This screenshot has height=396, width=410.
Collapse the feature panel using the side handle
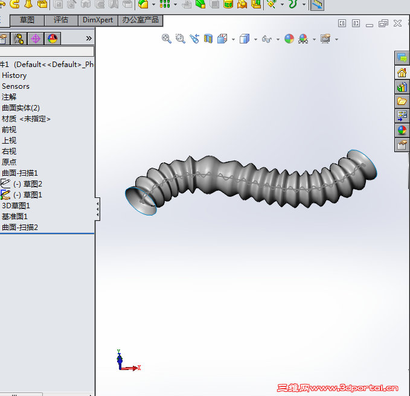97,209
